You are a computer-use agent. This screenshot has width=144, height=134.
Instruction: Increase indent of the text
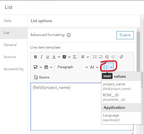pyautogui.click(x=107, y=57)
